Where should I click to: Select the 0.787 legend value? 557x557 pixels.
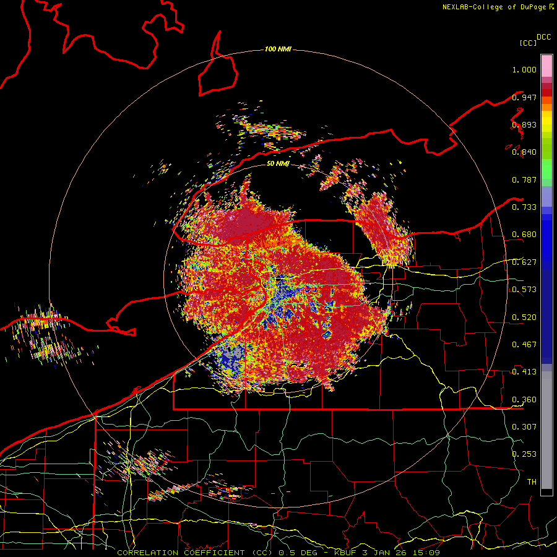click(524, 179)
